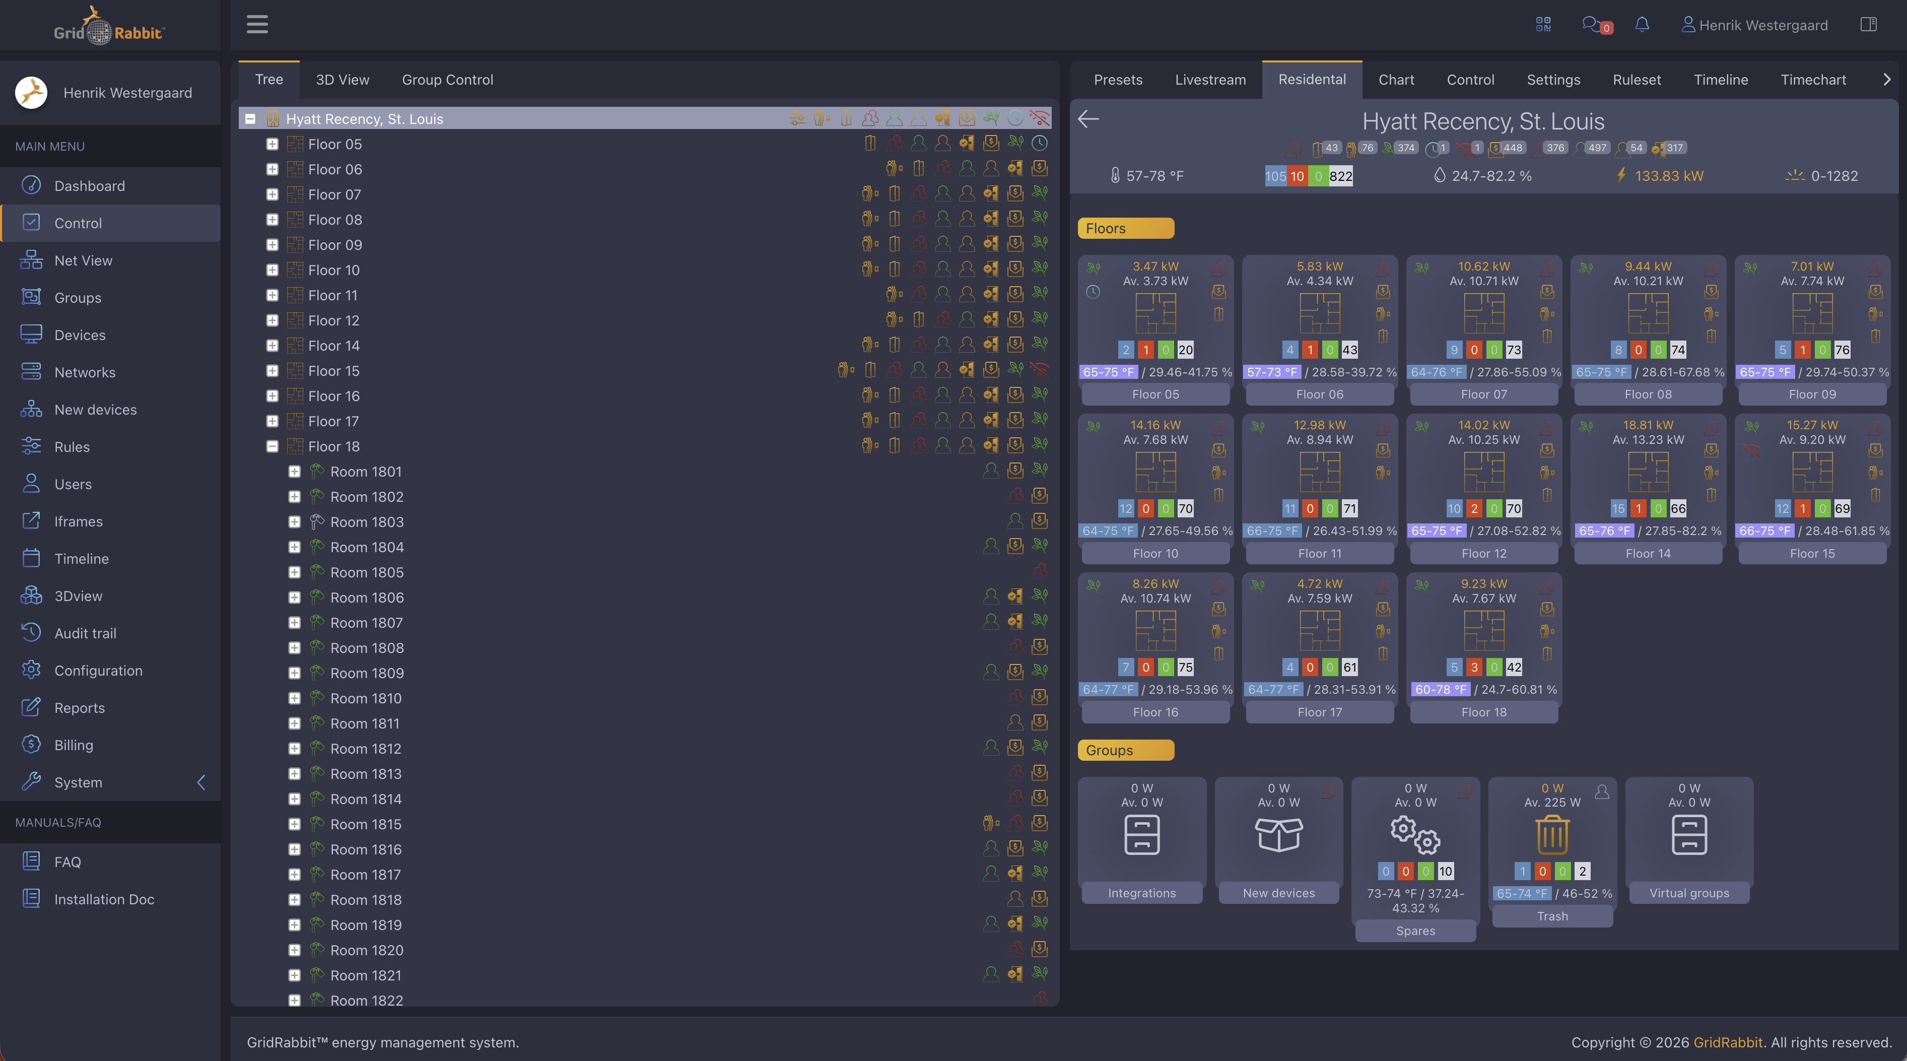
Task: Click the 57-78 °F temperature range
Action: click(x=1147, y=175)
